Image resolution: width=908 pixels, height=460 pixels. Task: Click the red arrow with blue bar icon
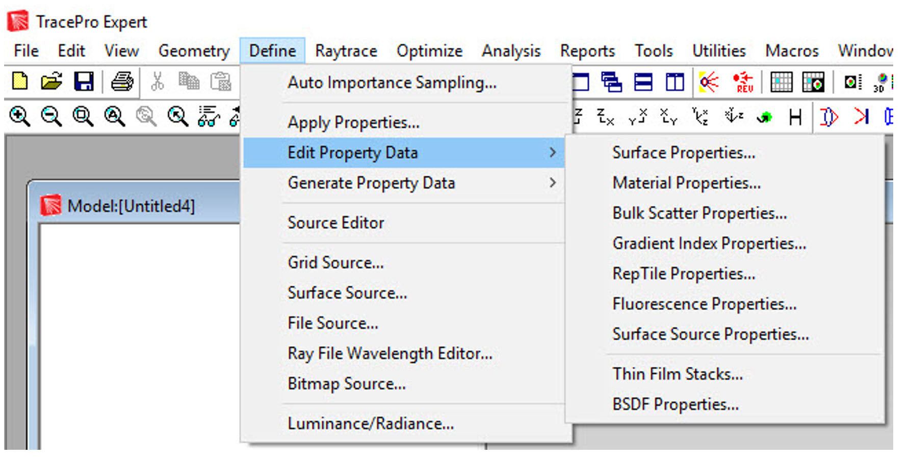(861, 117)
